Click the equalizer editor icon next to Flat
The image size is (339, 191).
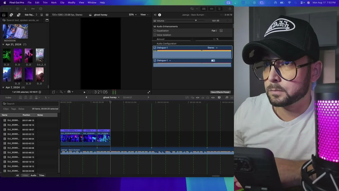point(221,31)
